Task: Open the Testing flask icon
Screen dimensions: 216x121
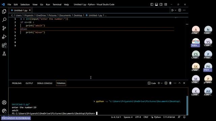Action: [x=4, y=54]
